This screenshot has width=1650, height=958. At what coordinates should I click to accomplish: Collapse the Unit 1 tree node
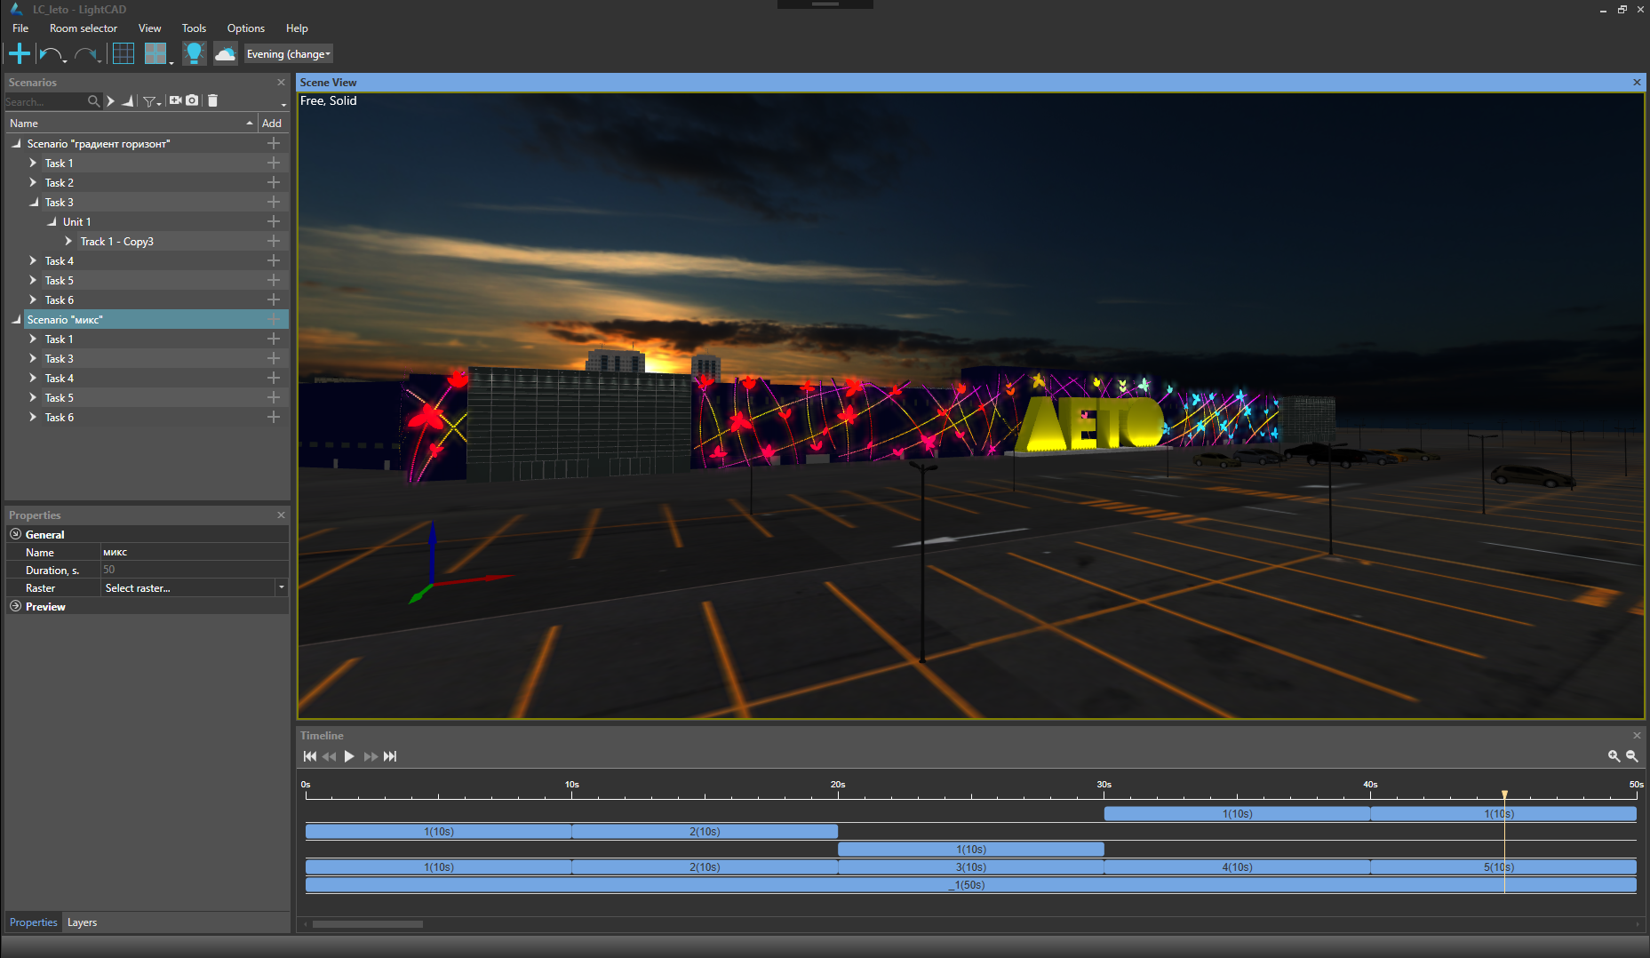pos(52,222)
